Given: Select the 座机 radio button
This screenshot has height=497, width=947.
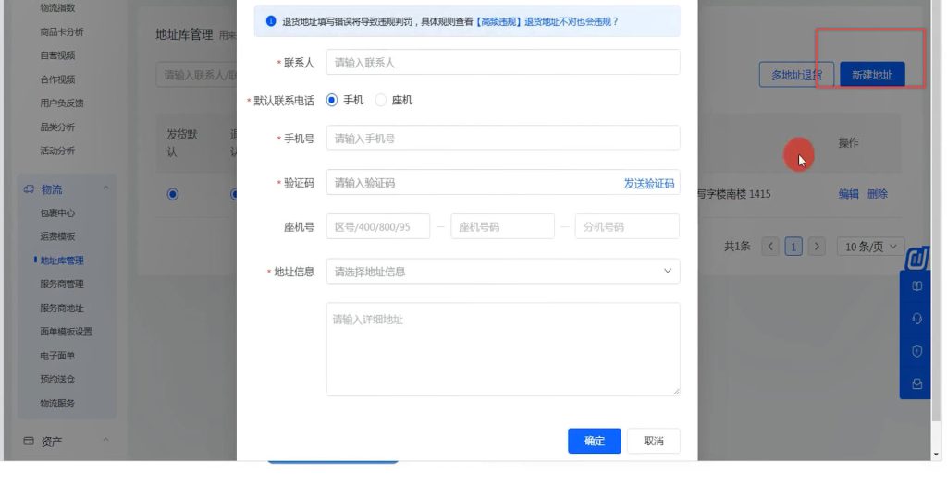Looking at the screenshot, I should tap(381, 100).
